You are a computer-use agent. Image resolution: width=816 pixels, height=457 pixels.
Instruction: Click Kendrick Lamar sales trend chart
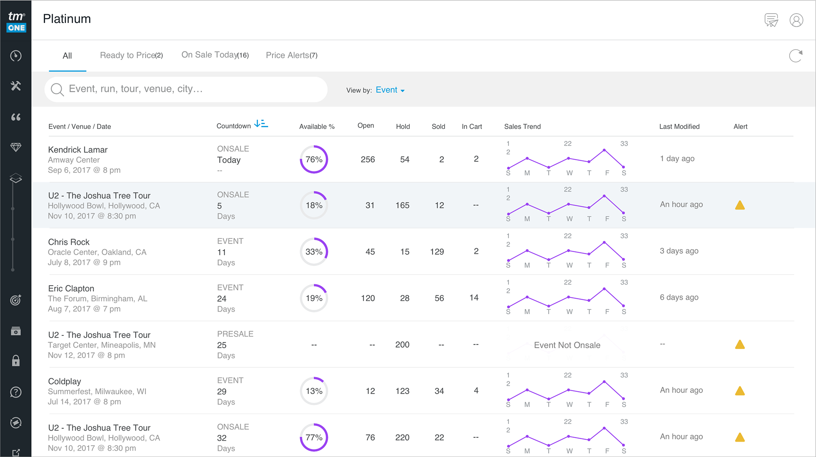point(566,159)
